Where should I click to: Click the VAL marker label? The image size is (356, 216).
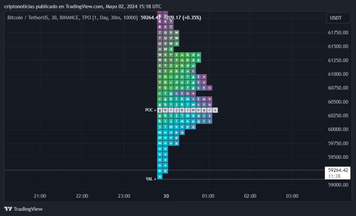coord(149,179)
